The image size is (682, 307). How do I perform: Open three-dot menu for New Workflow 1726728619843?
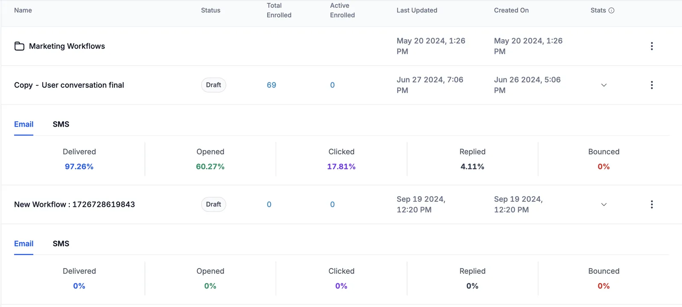[x=652, y=204]
